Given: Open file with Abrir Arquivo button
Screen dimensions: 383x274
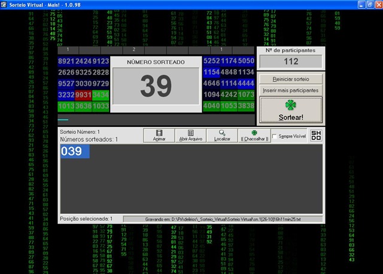Looking at the screenshot, I should [190, 135].
